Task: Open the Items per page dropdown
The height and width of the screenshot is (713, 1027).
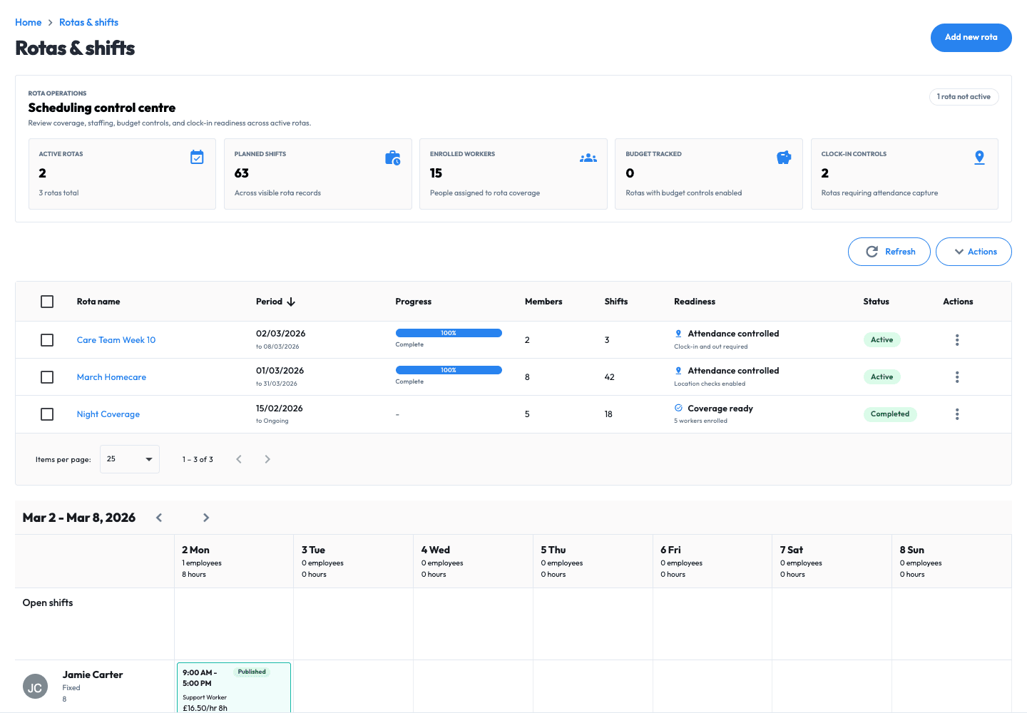Action: pyautogui.click(x=130, y=459)
